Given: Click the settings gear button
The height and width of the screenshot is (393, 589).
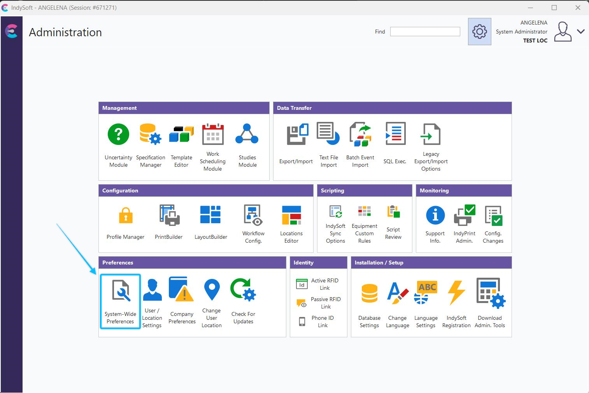Looking at the screenshot, I should coord(479,32).
